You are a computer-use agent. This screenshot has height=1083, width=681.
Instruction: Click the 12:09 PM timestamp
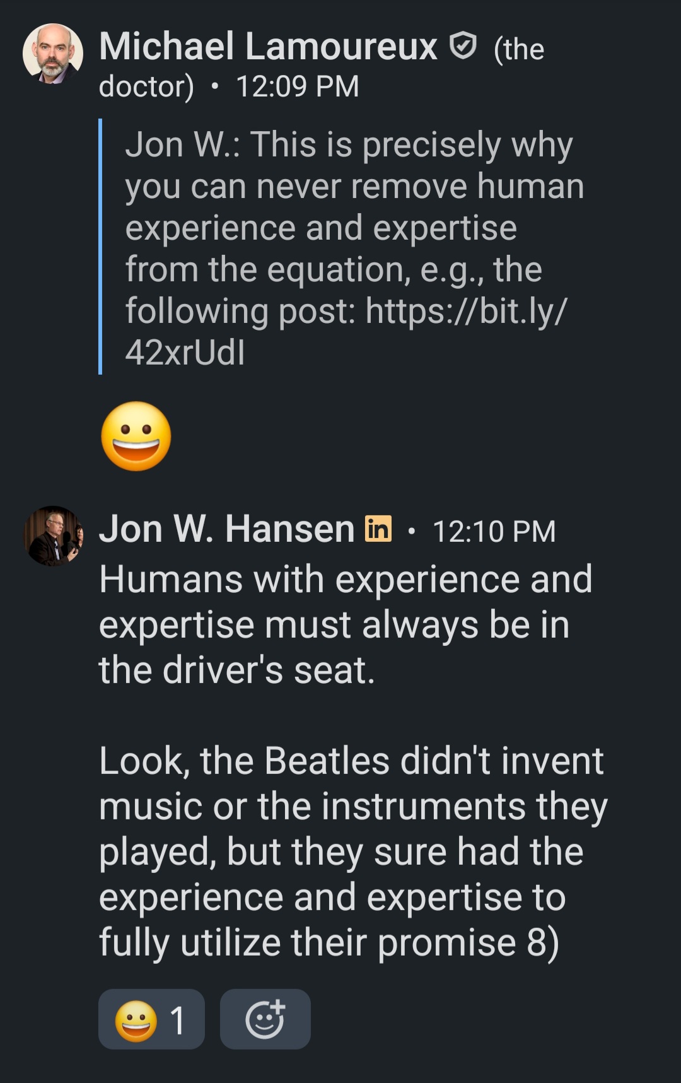(297, 86)
